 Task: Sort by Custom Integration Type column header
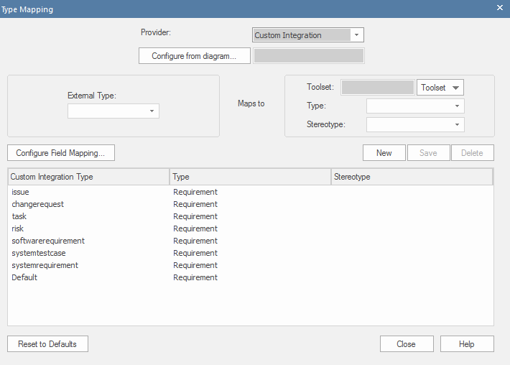click(88, 177)
